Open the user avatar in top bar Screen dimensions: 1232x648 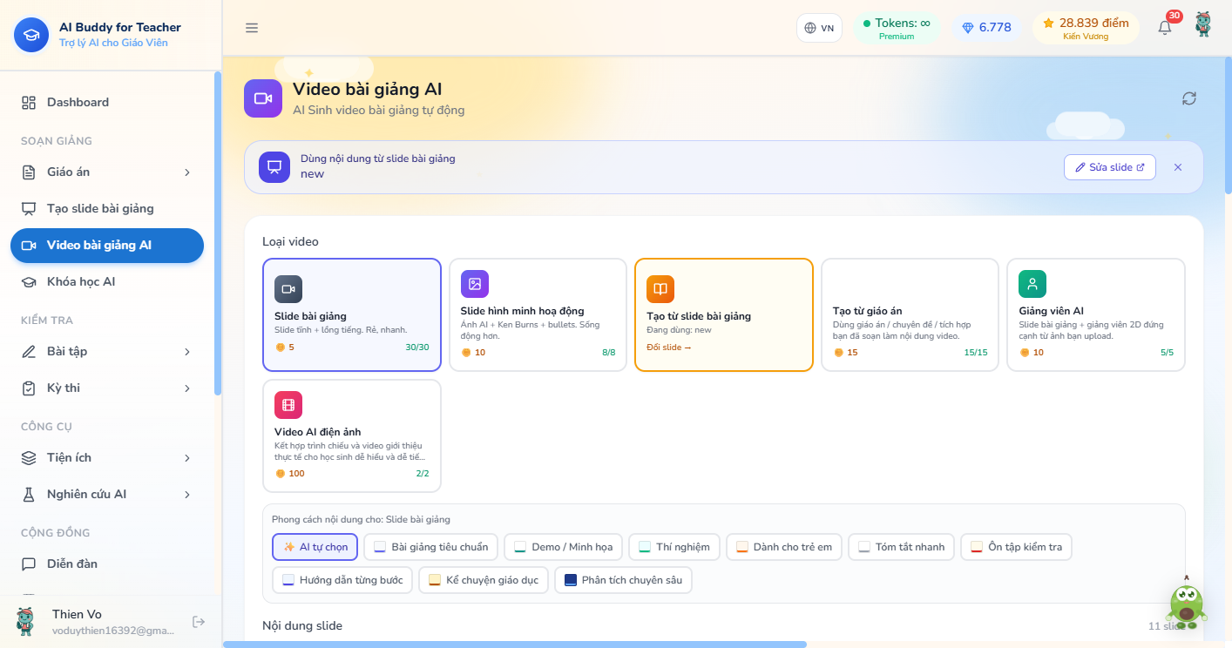(x=1203, y=24)
